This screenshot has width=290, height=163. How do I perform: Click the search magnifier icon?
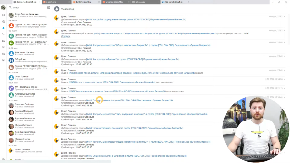[x=10, y=8]
